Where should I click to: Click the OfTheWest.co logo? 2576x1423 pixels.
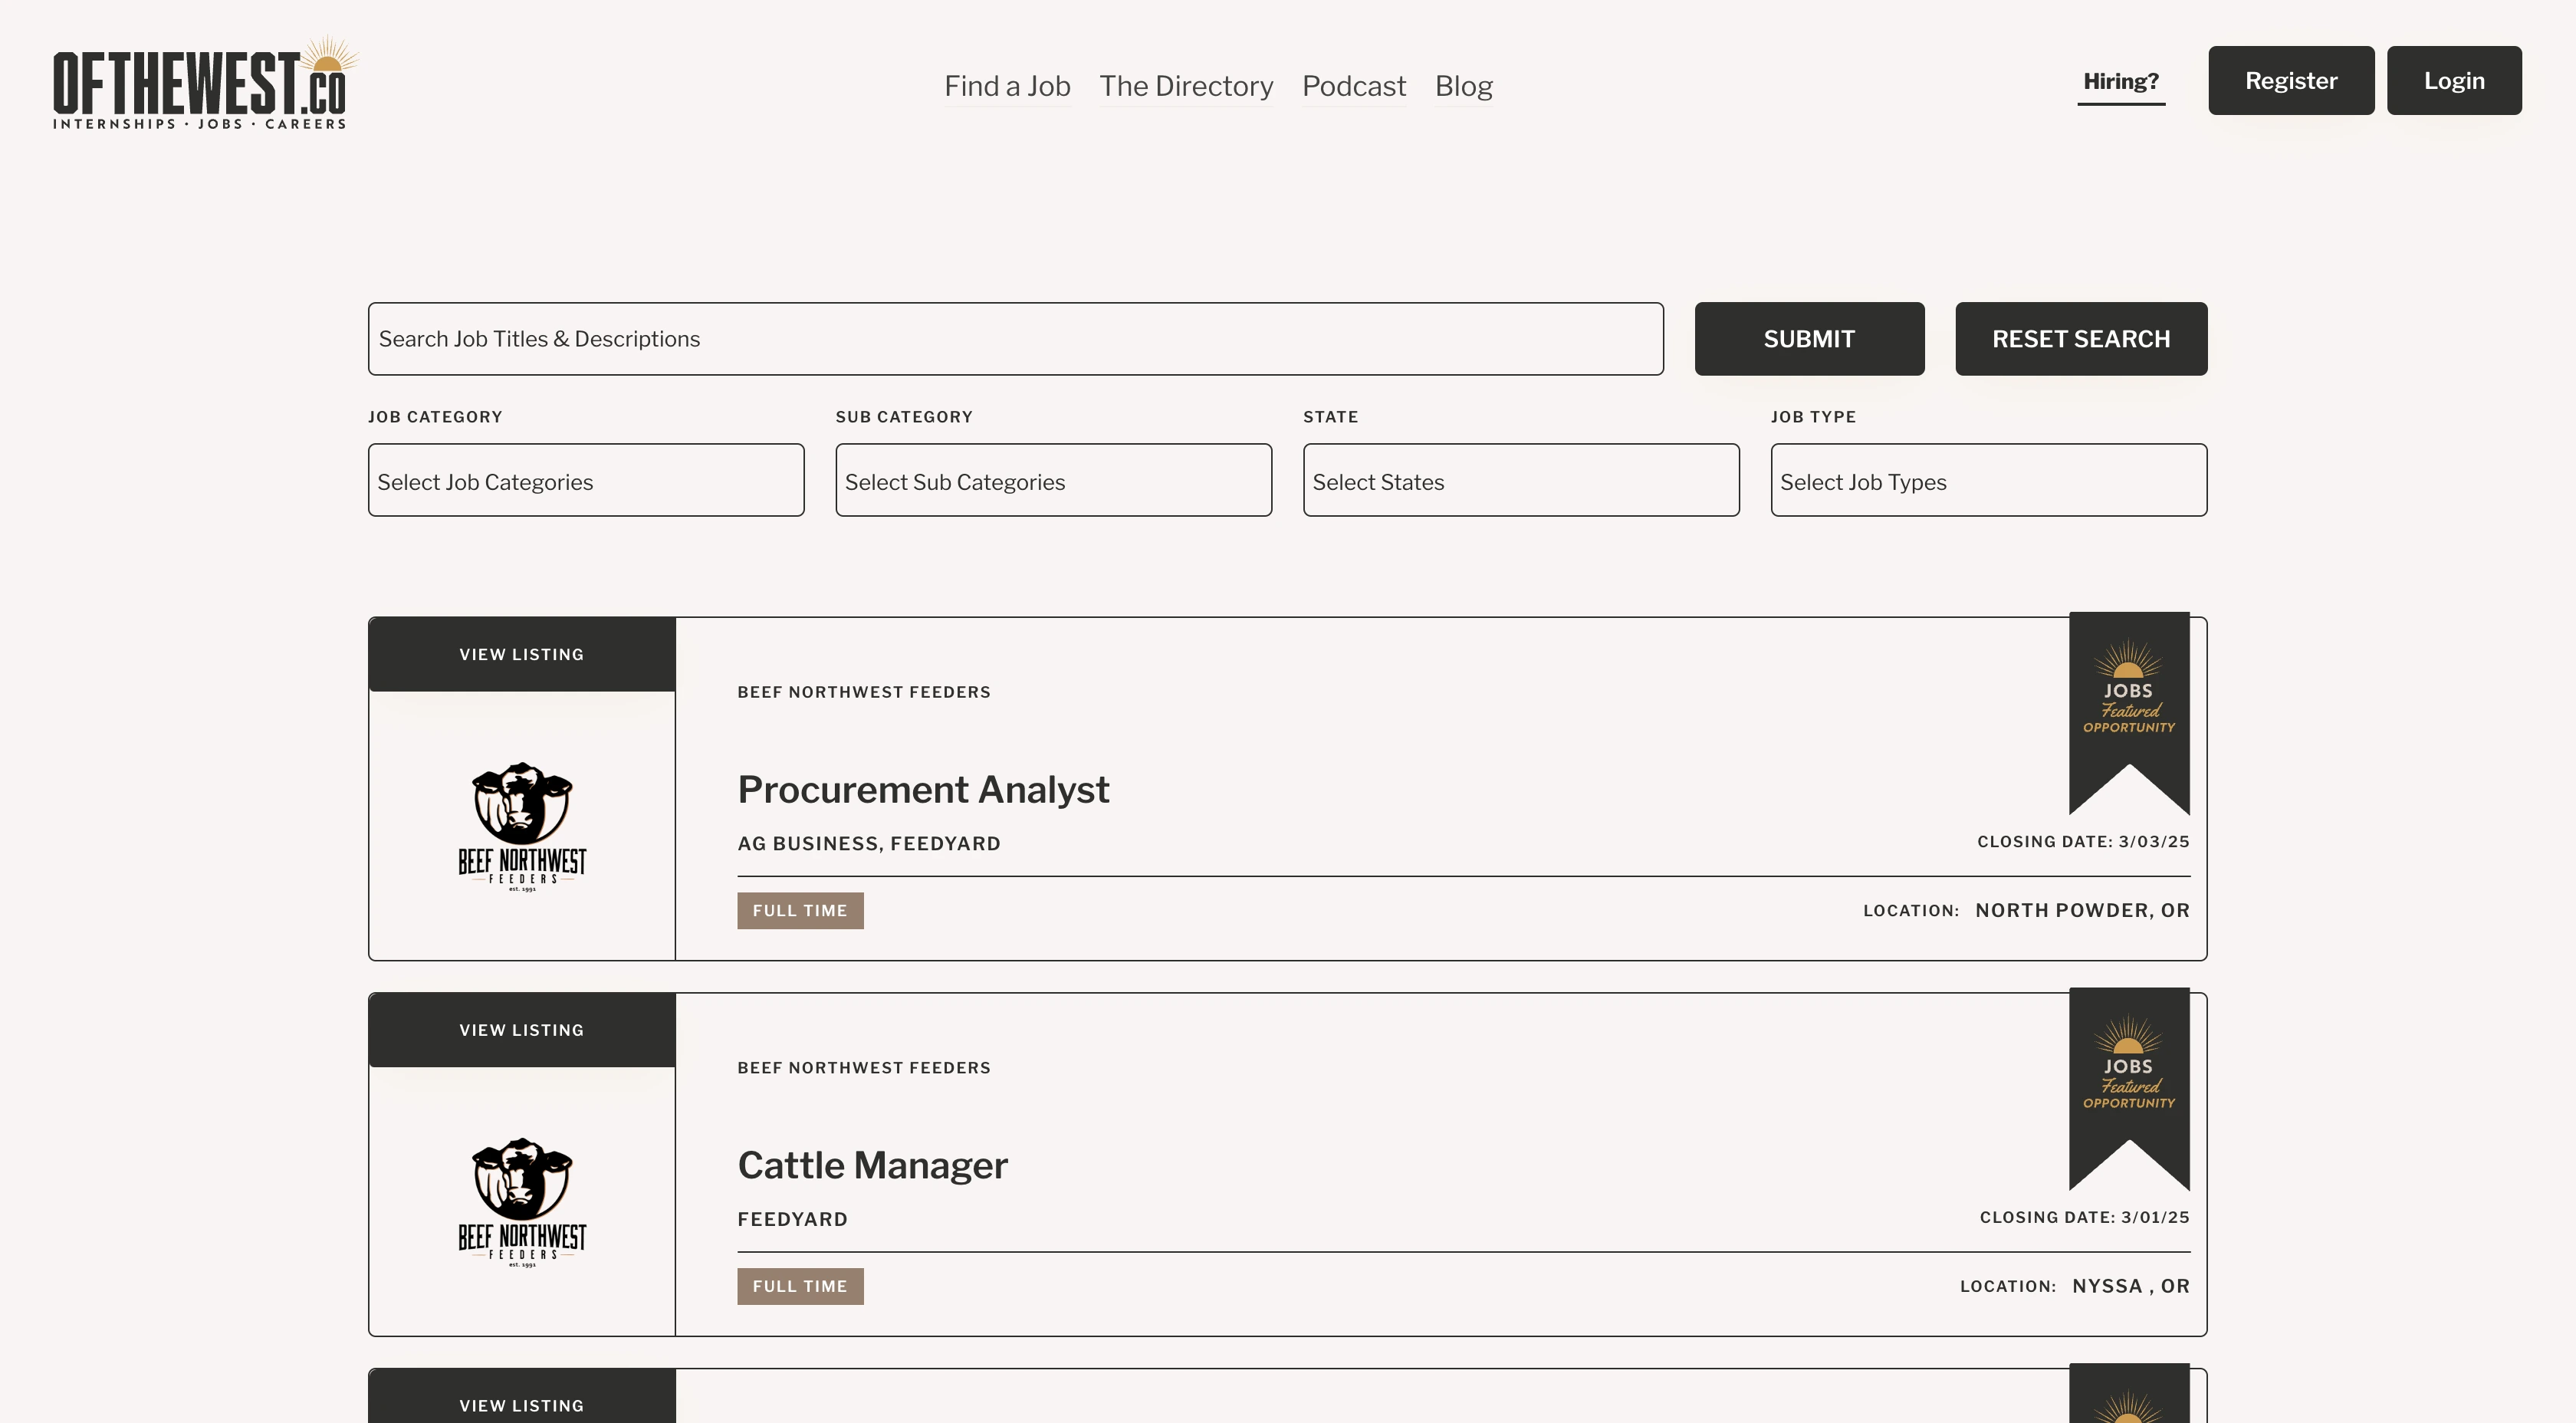click(x=203, y=85)
